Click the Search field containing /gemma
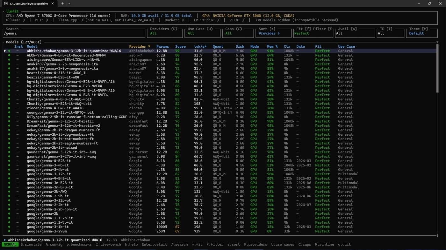 (74, 33)
